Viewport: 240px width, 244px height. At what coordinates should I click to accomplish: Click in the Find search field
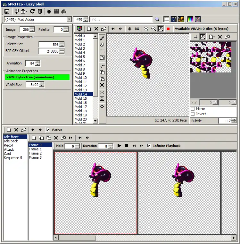click(x=121, y=19)
